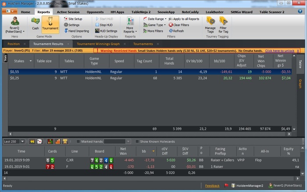Switch to the SitNGo Wizard tab
This screenshot has width=307, height=192.
(x=241, y=12)
